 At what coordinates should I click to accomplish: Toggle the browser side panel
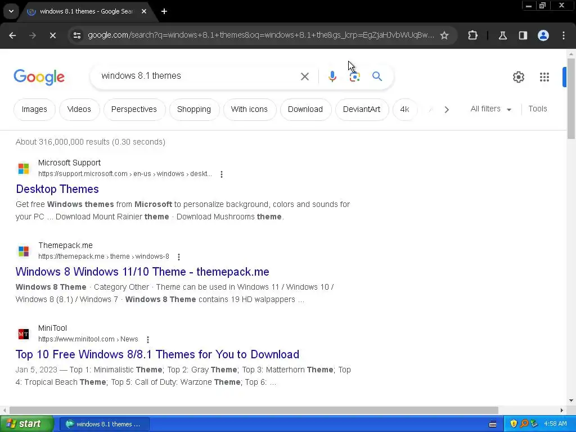click(523, 35)
